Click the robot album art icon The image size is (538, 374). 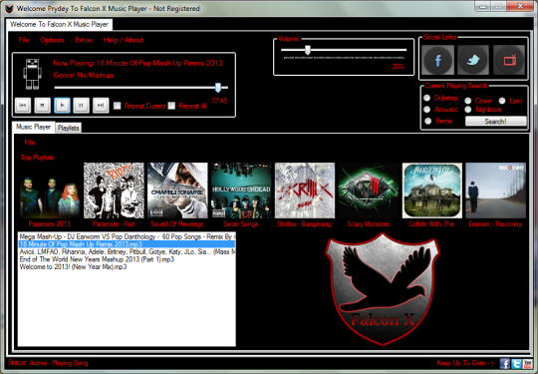pyautogui.click(x=32, y=74)
